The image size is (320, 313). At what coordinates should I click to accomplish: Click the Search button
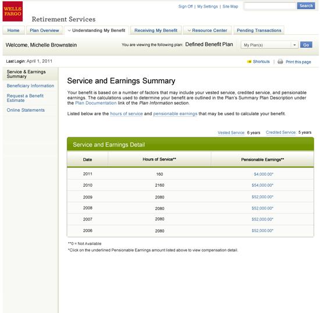(x=306, y=6)
